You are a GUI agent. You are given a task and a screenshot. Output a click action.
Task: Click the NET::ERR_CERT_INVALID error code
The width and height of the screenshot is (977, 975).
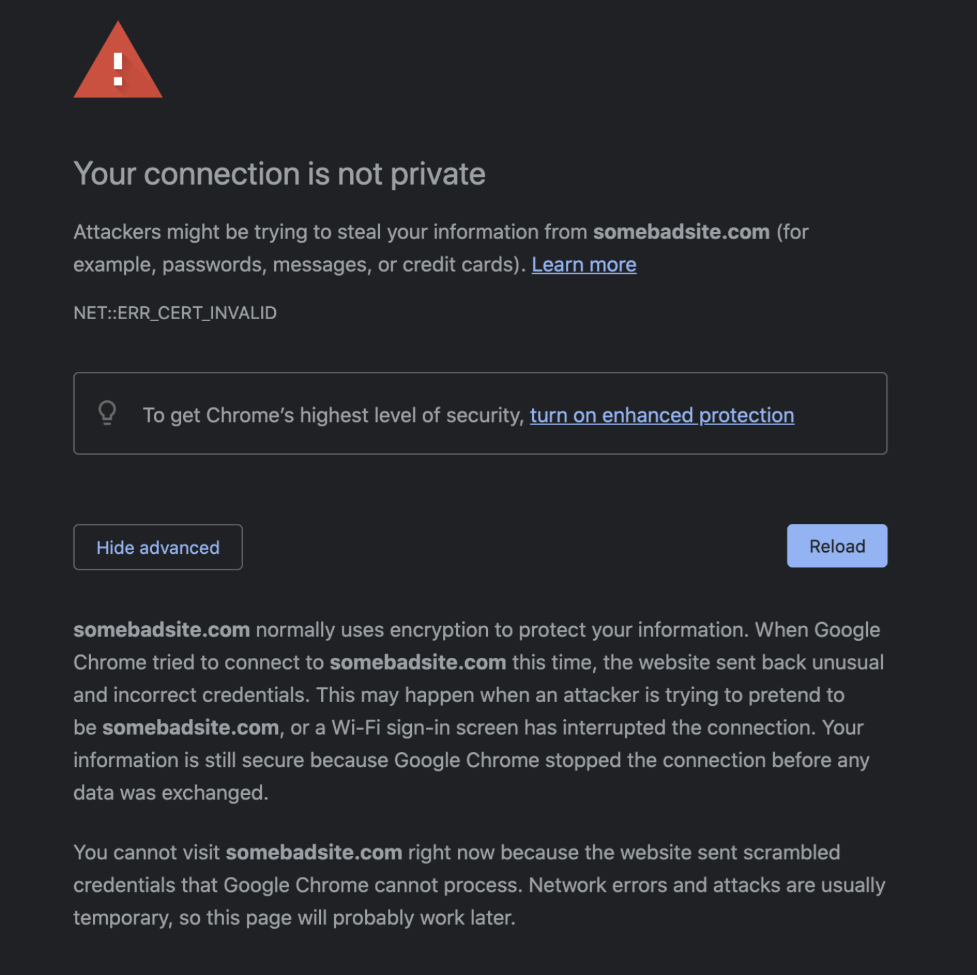pos(175,313)
